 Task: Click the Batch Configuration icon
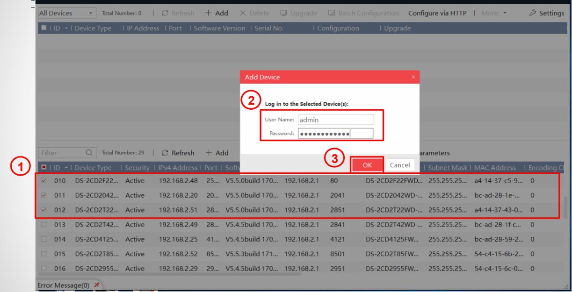pos(332,13)
